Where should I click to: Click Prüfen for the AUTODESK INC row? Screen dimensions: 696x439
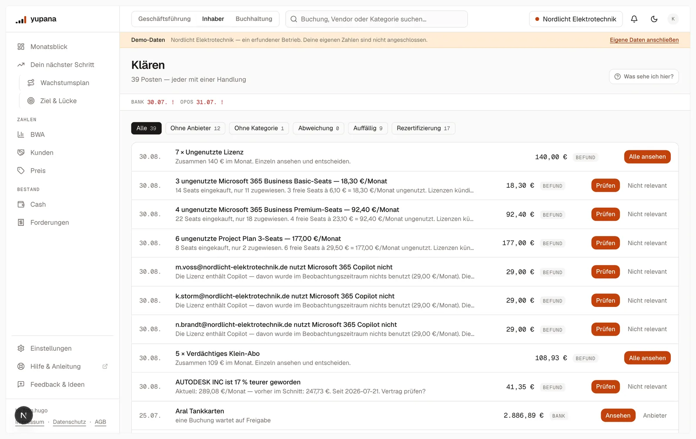(x=606, y=386)
